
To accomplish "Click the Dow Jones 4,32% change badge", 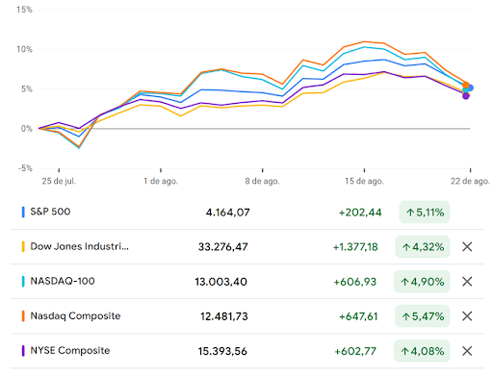I will 423,247.
